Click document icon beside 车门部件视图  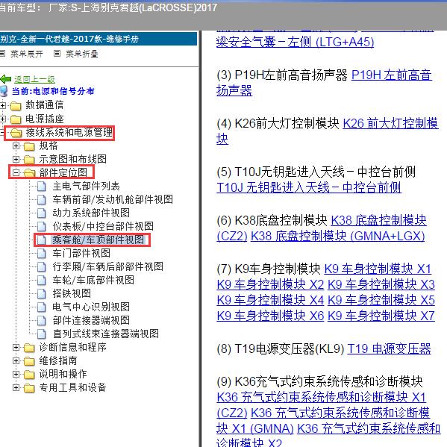tap(42, 254)
